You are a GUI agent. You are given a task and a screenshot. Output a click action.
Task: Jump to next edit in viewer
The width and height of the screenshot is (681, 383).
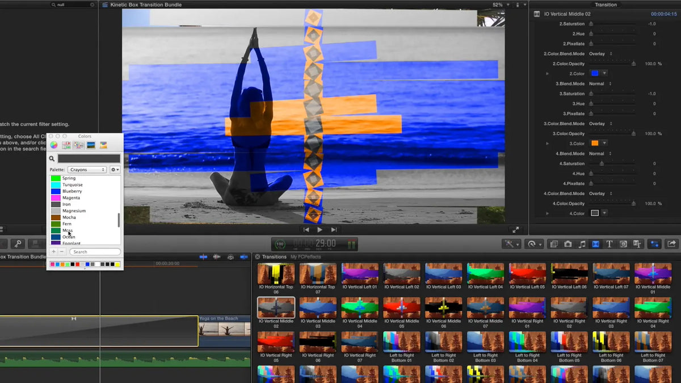point(334,230)
